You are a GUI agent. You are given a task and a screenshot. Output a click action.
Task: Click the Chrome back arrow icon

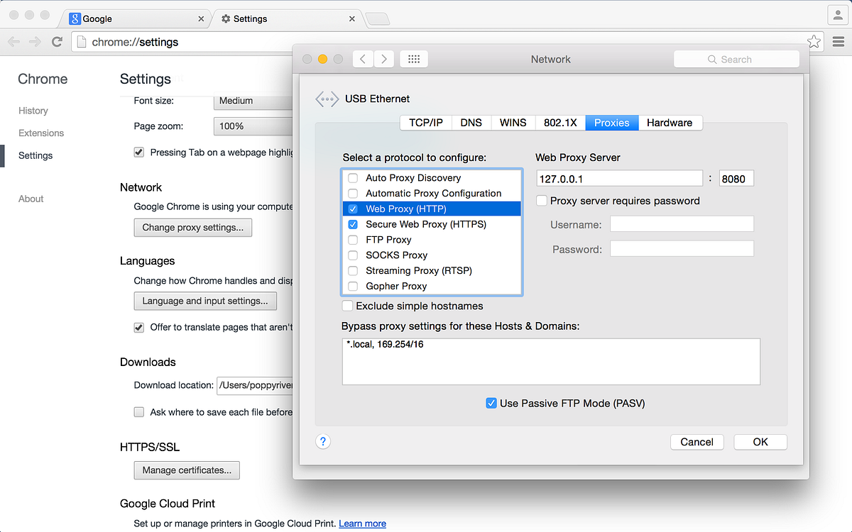[13, 42]
